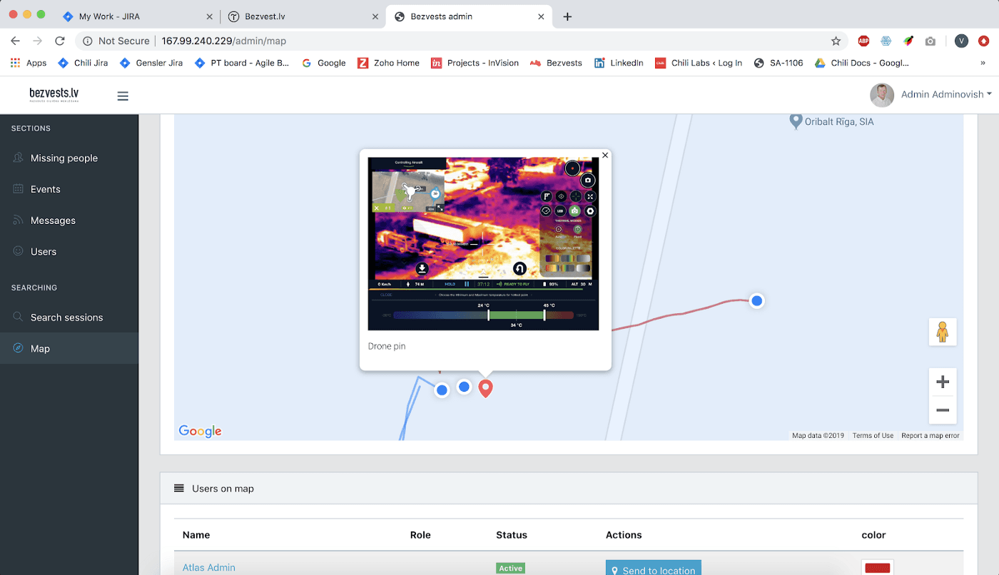Reload the current page
The width and height of the screenshot is (999, 575).
[x=60, y=41]
